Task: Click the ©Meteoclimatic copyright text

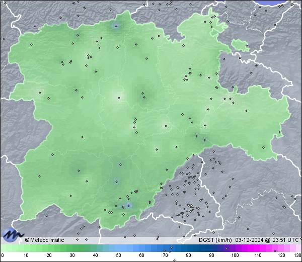Action: pyautogui.click(x=44, y=240)
